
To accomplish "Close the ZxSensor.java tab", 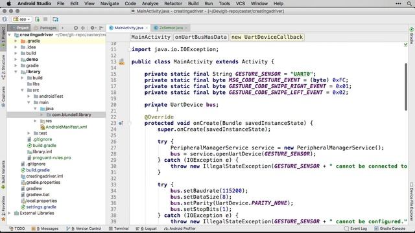I will coord(186,28).
